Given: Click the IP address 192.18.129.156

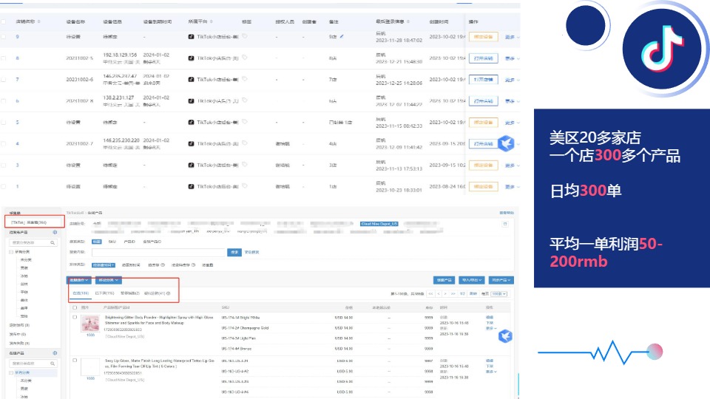Looking at the screenshot, I should tap(120, 55).
